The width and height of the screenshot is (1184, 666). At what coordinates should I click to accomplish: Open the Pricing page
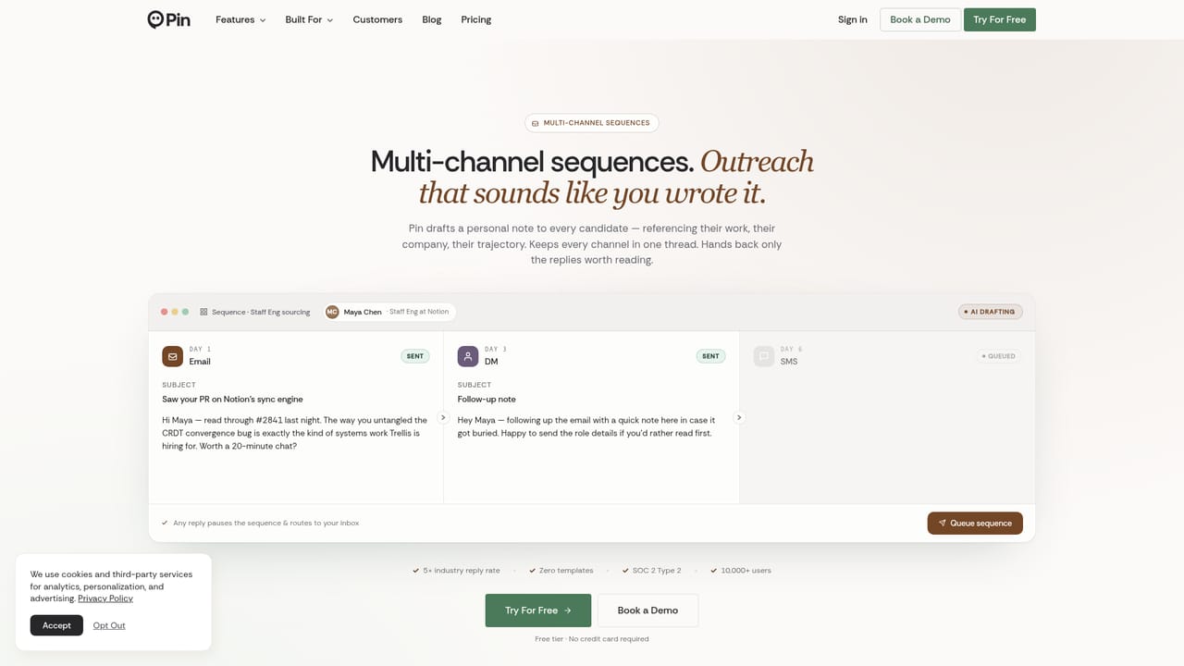[x=475, y=19]
